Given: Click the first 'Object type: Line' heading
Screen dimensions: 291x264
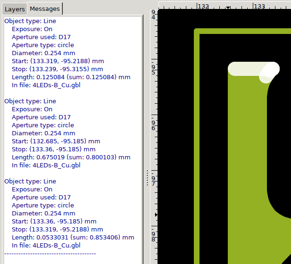Looking at the screenshot, I should tap(30, 21).
